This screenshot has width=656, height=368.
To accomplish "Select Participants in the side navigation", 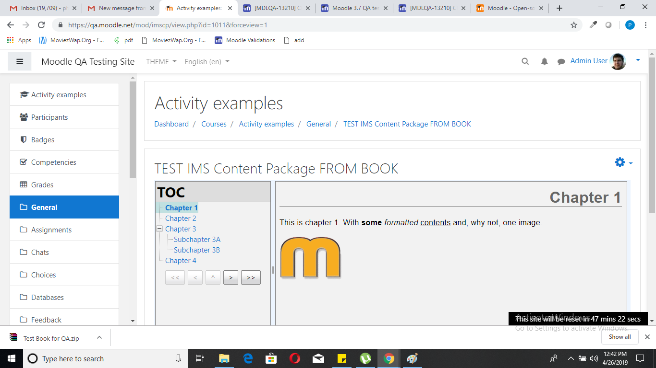I will coord(64,117).
